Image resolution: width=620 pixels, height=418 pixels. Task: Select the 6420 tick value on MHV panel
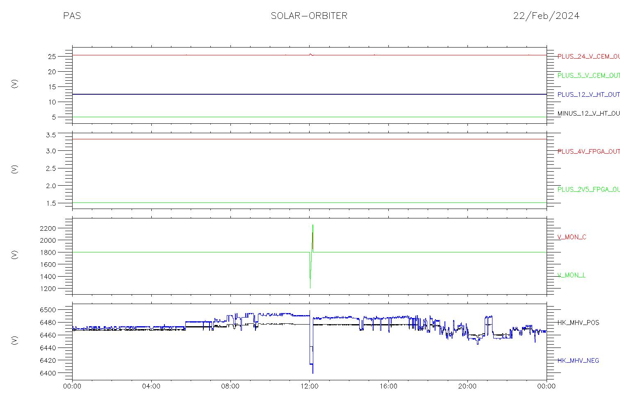(48, 361)
